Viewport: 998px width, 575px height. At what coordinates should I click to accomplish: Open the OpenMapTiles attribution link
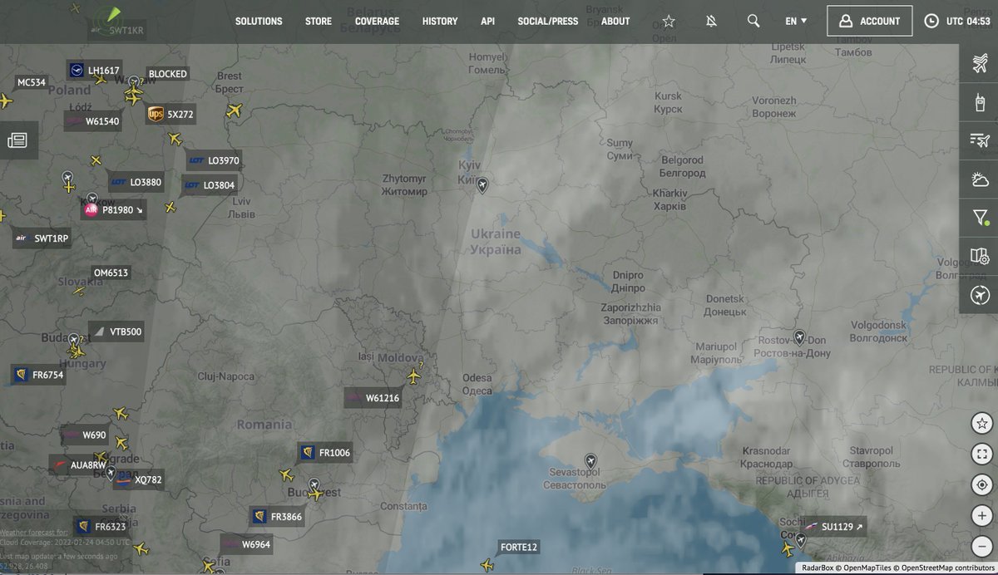pos(867,568)
